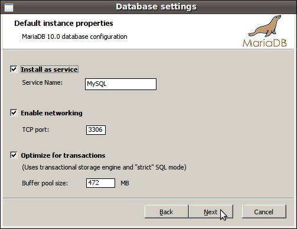Click the TCP port label

coord(35,130)
